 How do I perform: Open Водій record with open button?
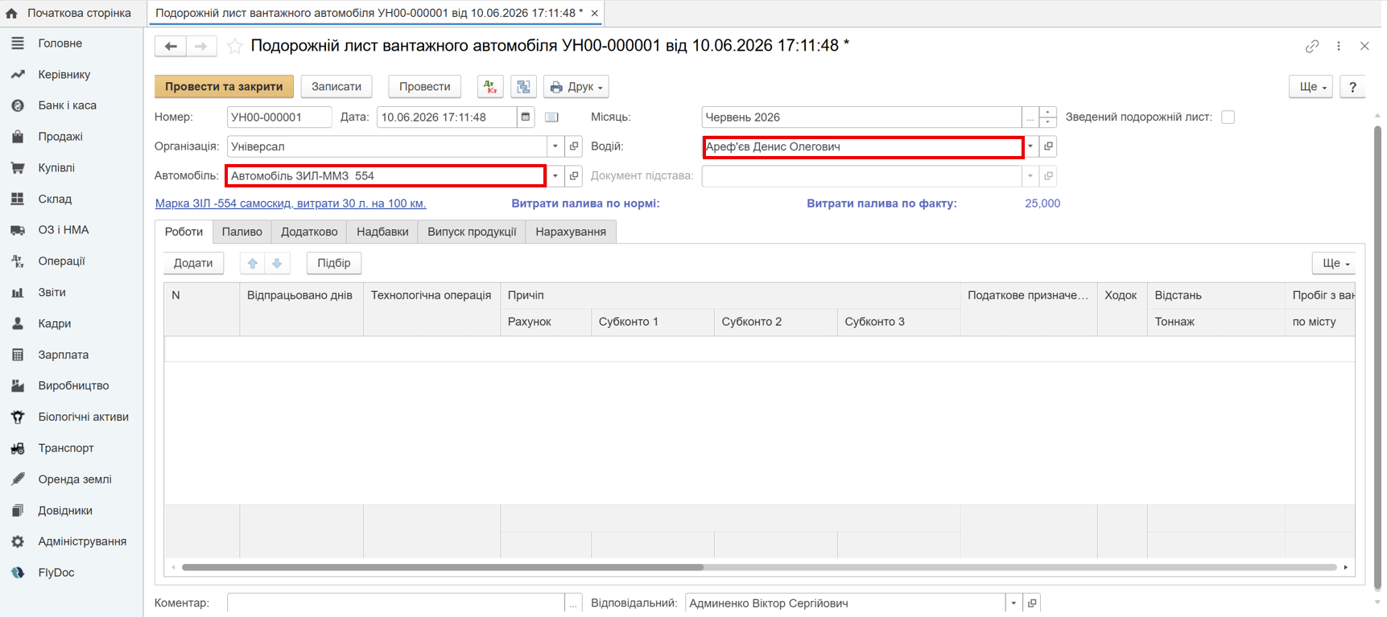click(x=1048, y=147)
